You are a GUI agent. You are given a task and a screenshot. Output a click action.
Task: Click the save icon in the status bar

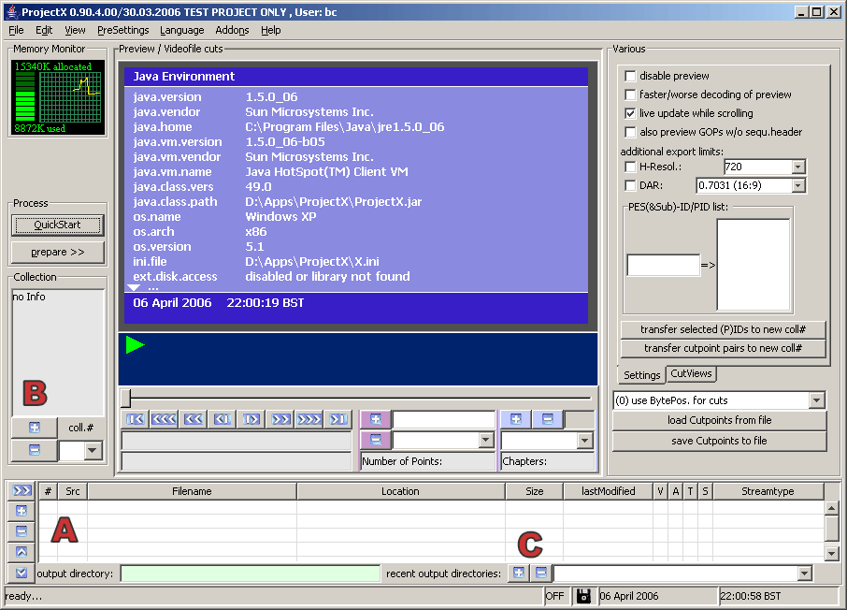(x=581, y=596)
